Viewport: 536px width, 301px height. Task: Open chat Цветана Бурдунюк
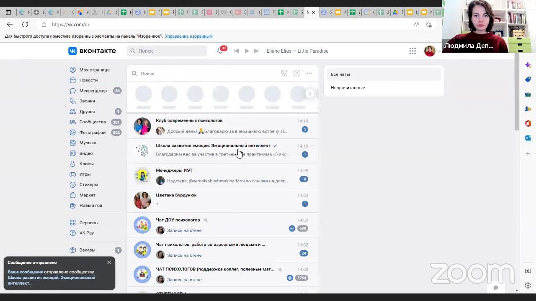pos(222,200)
